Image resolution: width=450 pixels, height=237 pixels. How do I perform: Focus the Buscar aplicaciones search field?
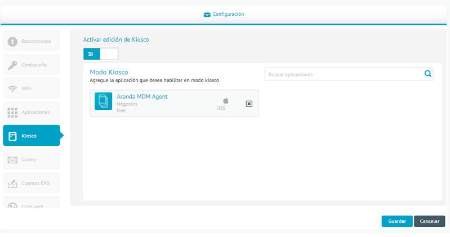349,74
